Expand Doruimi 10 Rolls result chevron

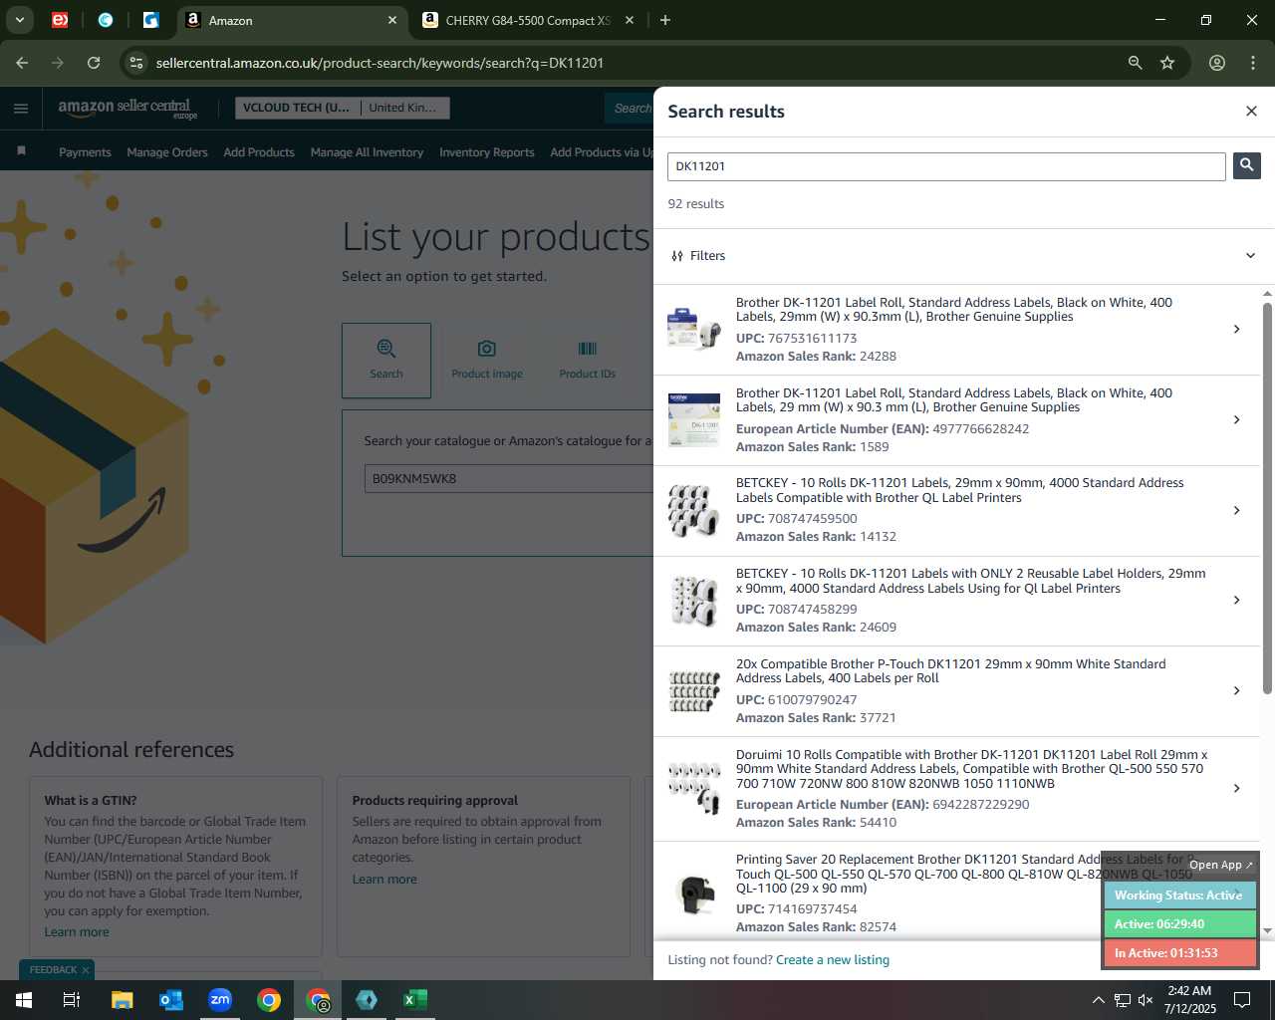click(x=1236, y=788)
